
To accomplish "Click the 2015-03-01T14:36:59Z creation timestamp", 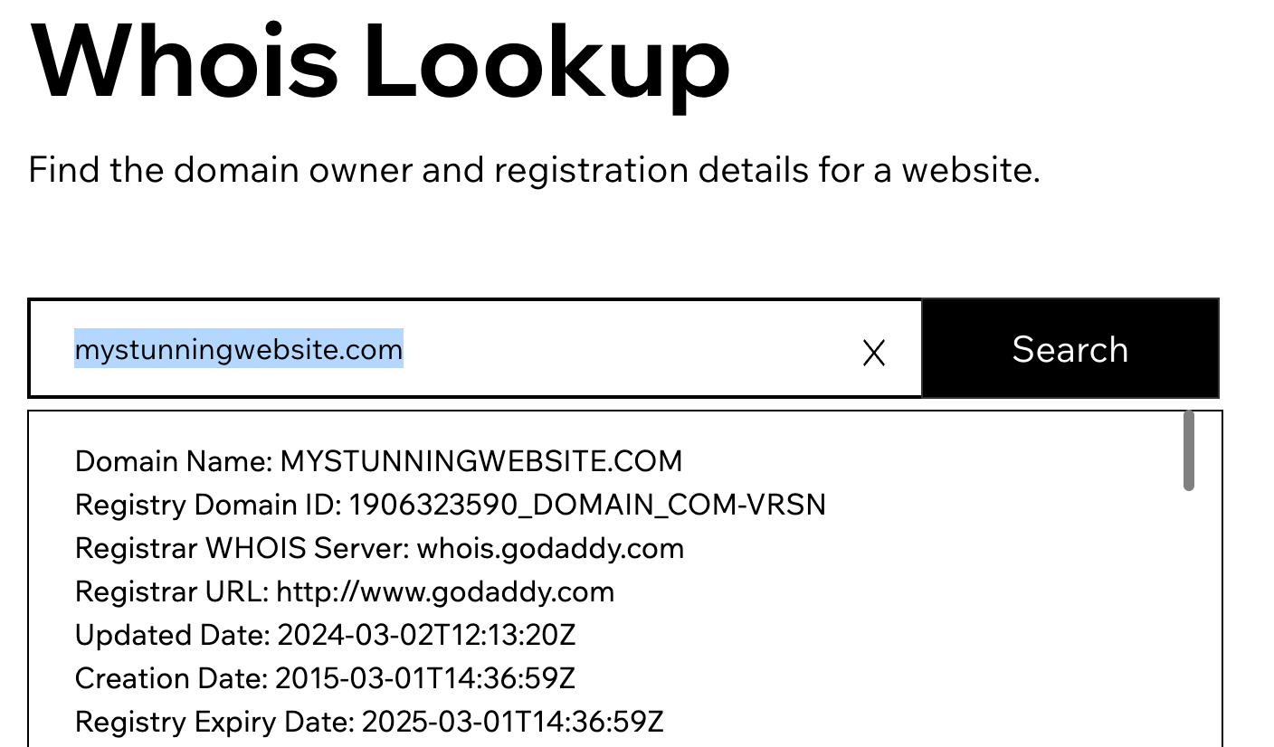I will [425, 678].
